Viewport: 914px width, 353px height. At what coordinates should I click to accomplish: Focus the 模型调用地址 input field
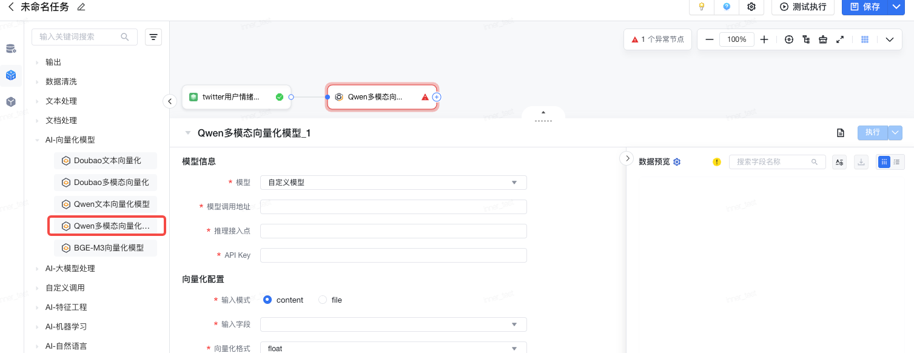tap(393, 207)
